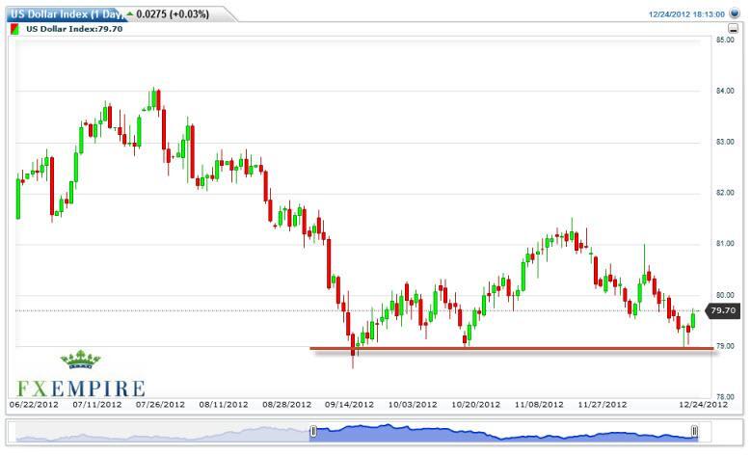This screenshot has width=751, height=455.
Task: Click the FX EMPIRE text watermark
Action: pyautogui.click(x=76, y=388)
